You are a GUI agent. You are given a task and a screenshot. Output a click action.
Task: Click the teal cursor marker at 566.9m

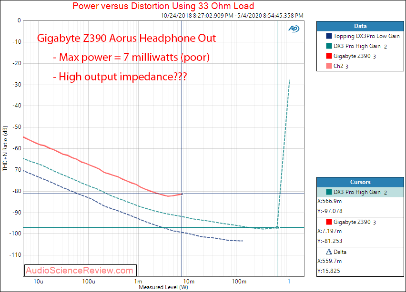tap(277, 228)
